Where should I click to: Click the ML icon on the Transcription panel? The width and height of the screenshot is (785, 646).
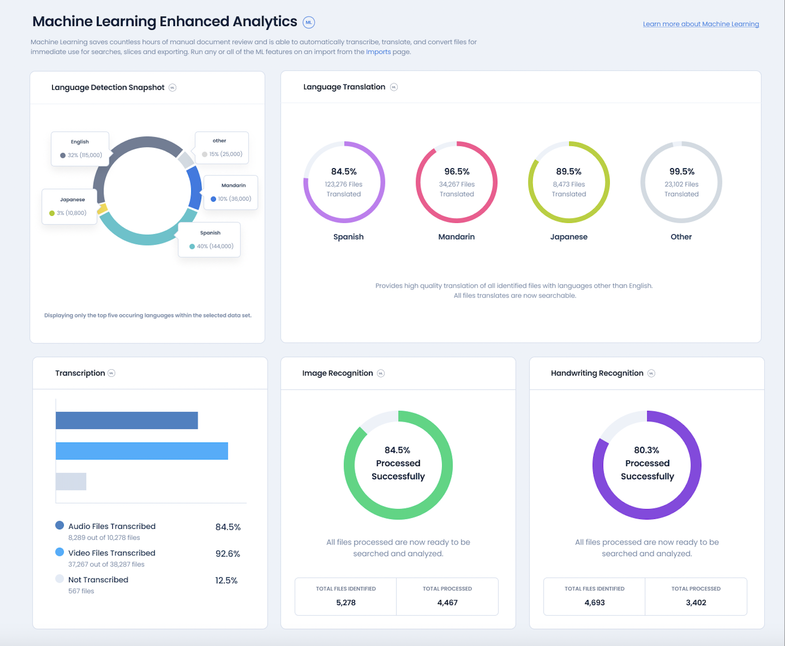[111, 373]
